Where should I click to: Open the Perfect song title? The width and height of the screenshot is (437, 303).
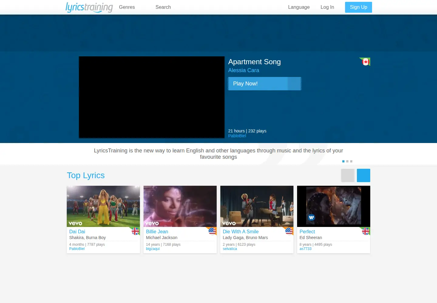[x=307, y=231]
